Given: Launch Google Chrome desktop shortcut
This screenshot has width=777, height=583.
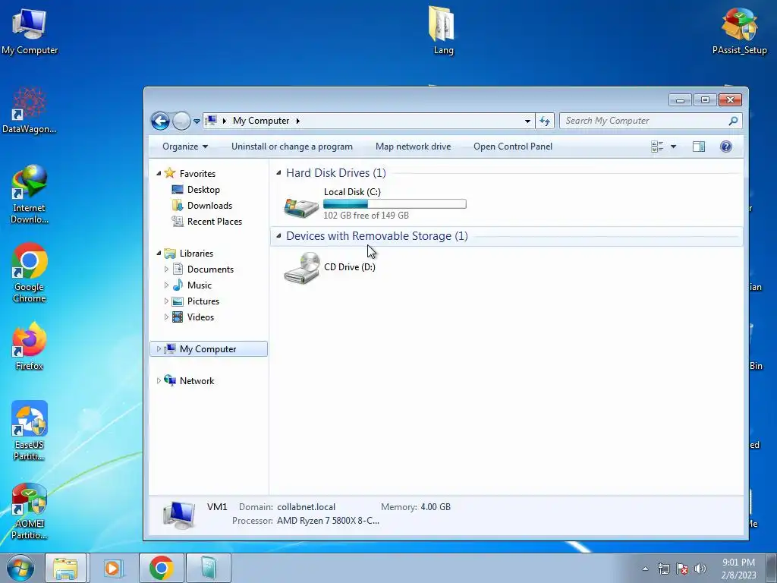Looking at the screenshot, I should (30, 273).
